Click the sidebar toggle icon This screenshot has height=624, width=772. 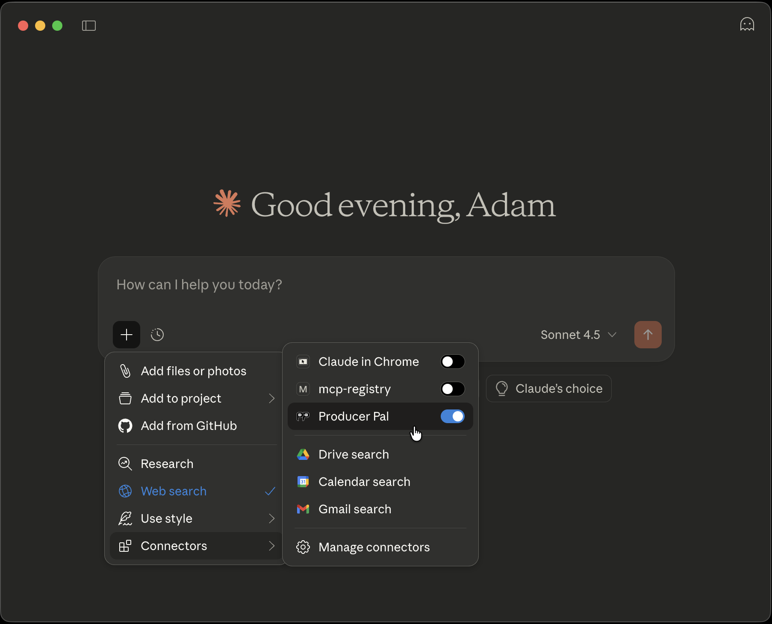click(88, 26)
